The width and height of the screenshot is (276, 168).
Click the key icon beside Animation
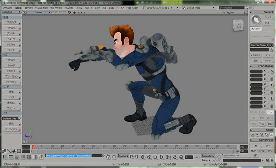[218, 158]
